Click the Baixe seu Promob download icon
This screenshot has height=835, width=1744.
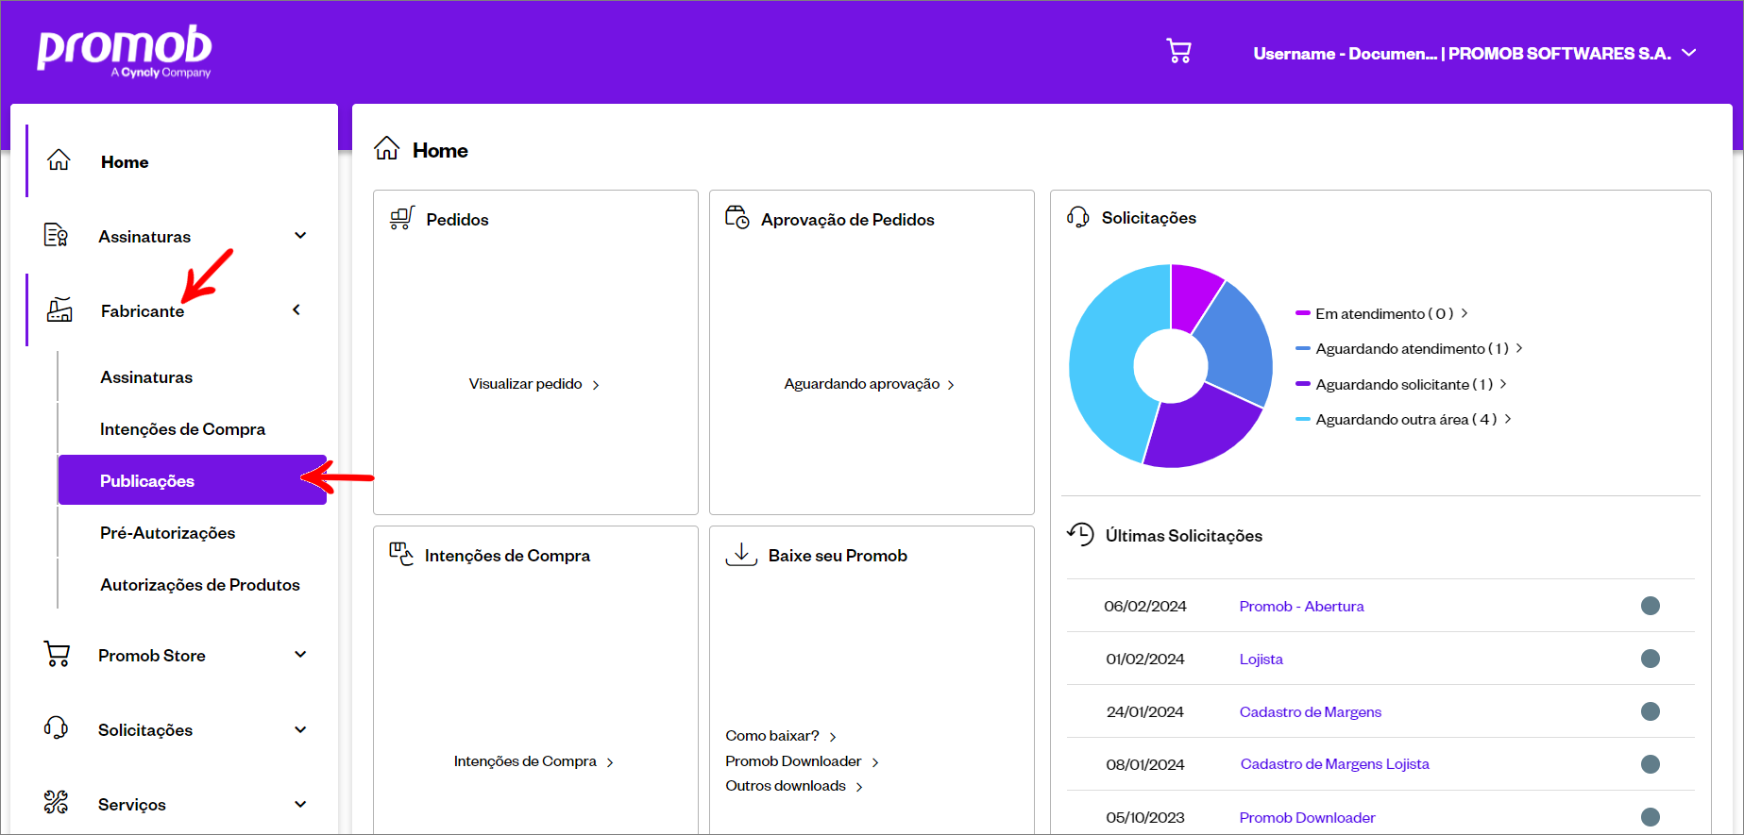(x=741, y=554)
